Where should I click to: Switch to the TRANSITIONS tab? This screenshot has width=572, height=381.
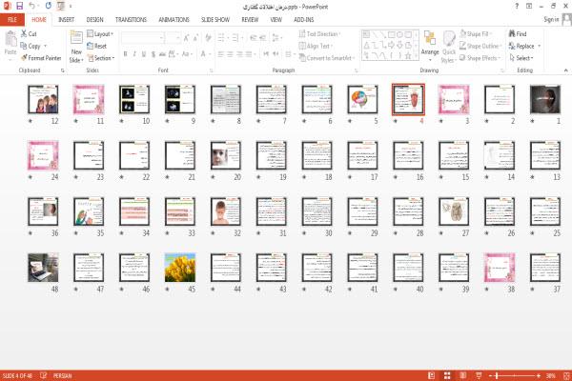(x=131, y=20)
